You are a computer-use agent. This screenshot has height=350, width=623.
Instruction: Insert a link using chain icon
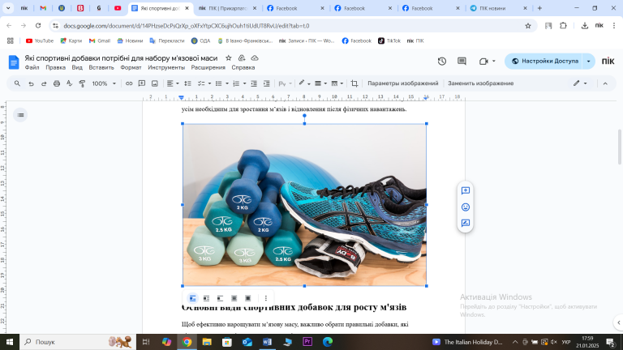click(x=129, y=83)
